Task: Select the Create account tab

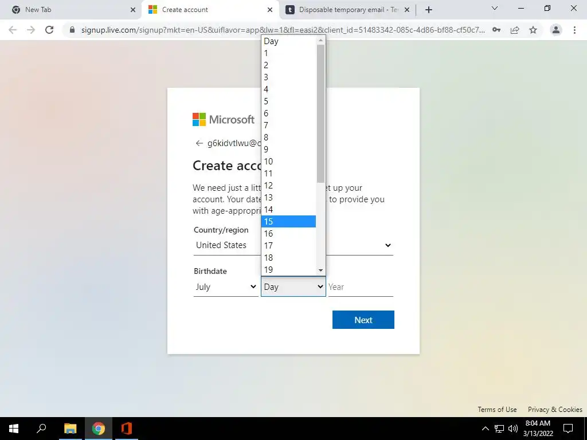Action: click(210, 10)
